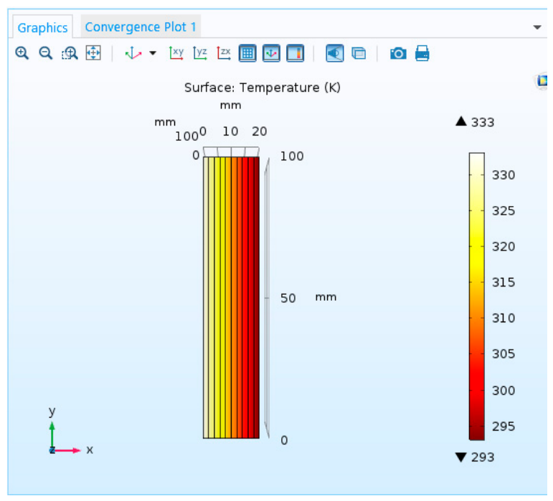Click the legend maximum value 333
Viewport: 553px width, 501px height.
point(483,123)
